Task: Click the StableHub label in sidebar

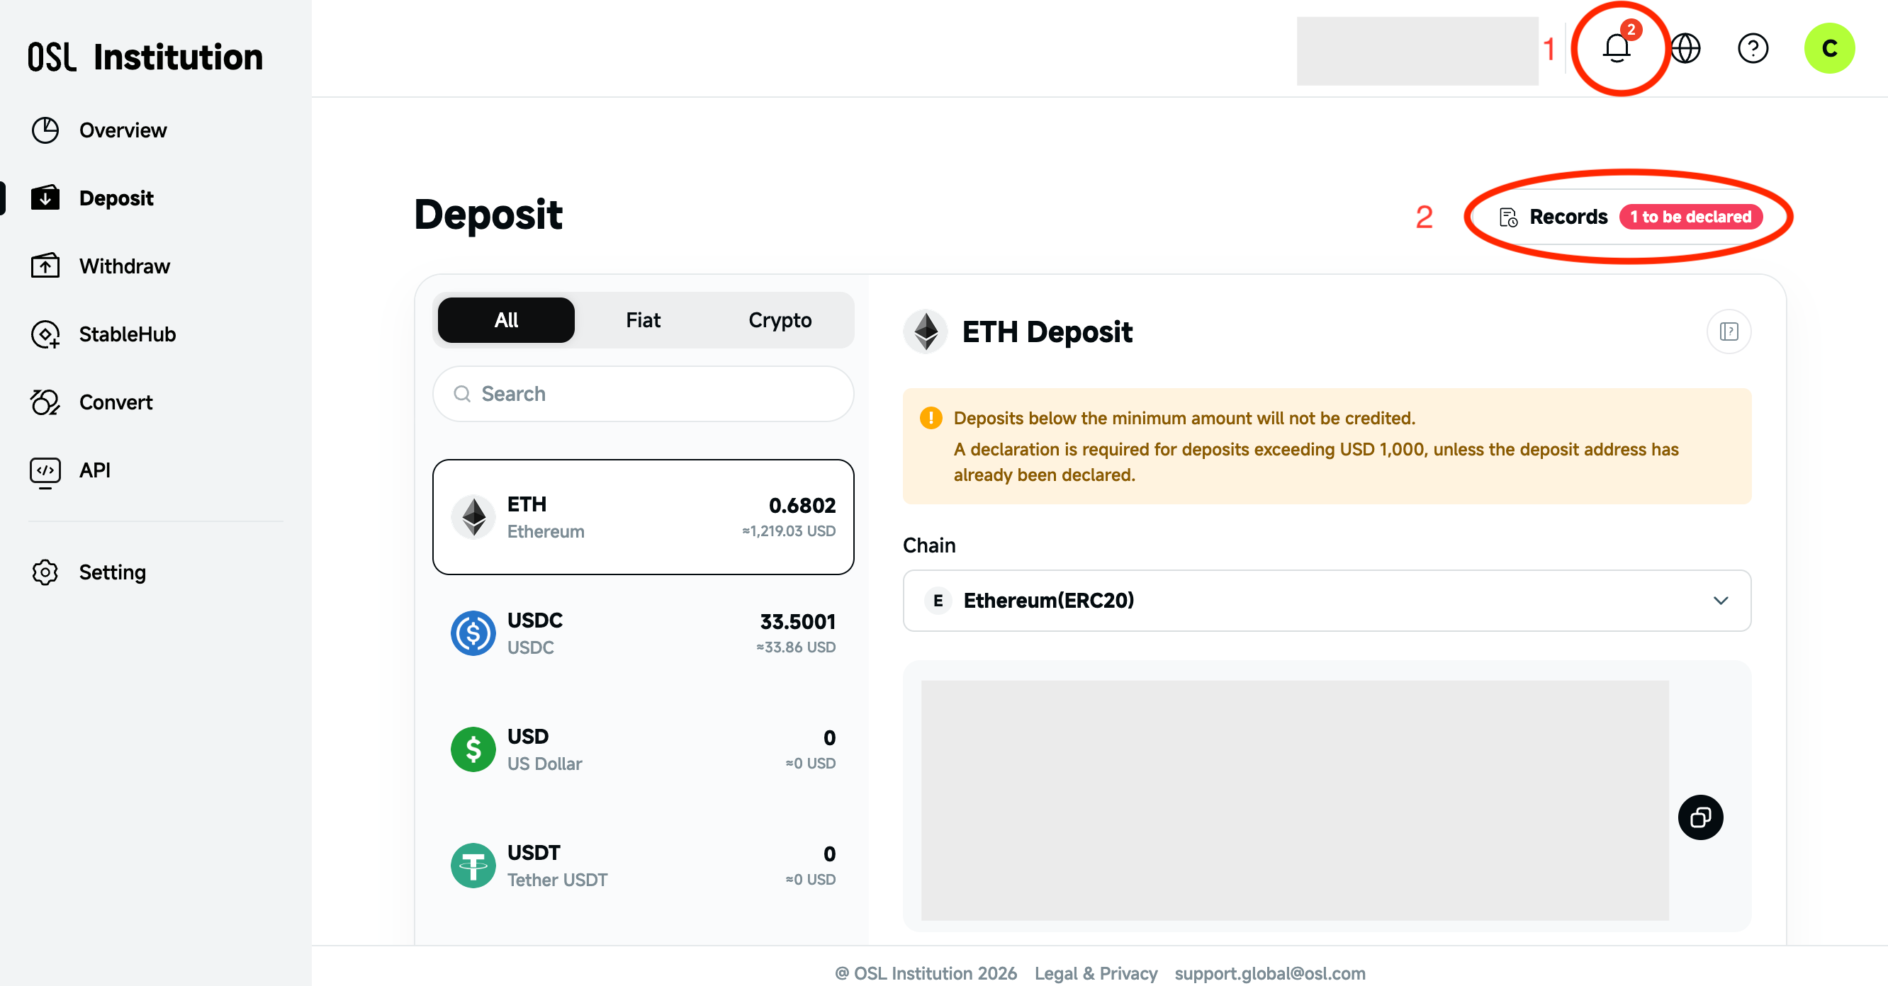Action: tap(128, 334)
